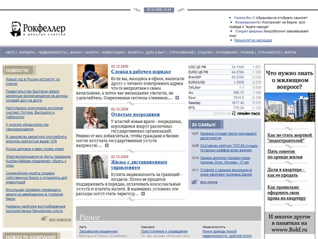Open Преступление и оправдание link under Карьера

tap(164, 231)
